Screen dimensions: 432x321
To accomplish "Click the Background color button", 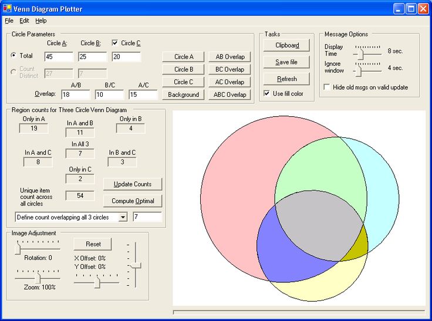I will tap(184, 95).
